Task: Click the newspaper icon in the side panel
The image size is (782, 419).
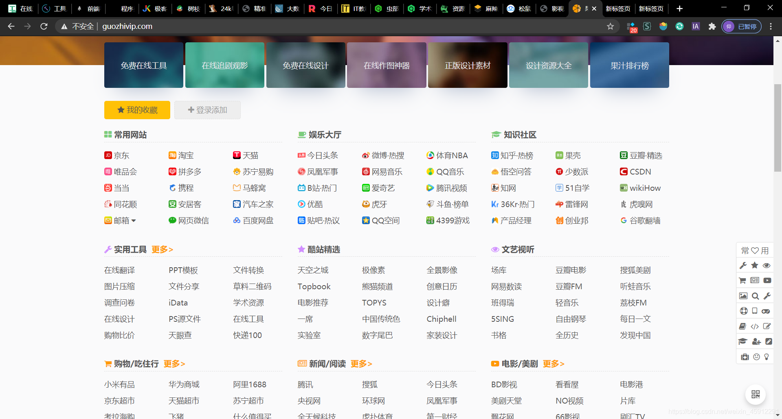Action: [755, 280]
